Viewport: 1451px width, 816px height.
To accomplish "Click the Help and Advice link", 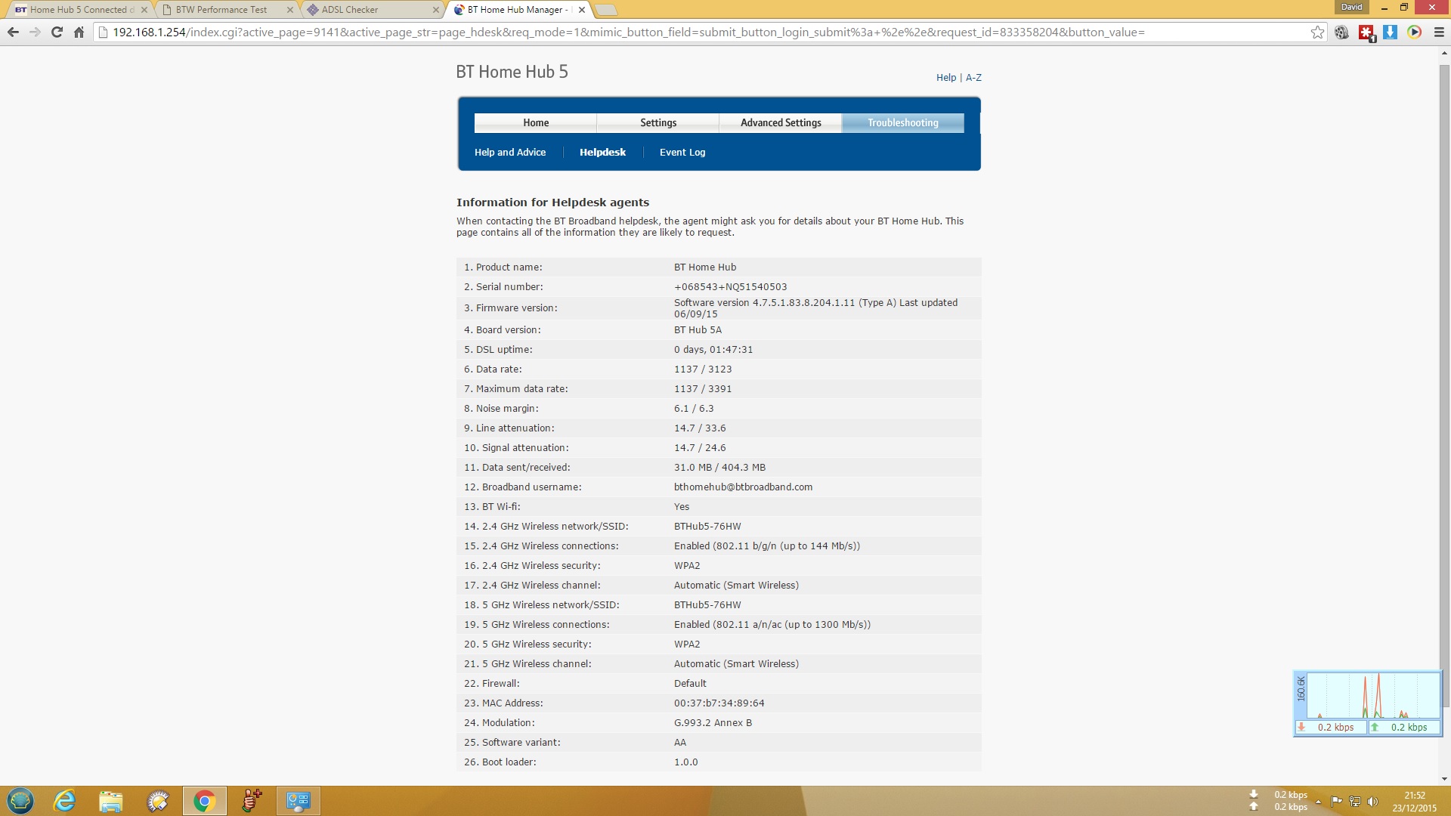I will coord(509,152).
